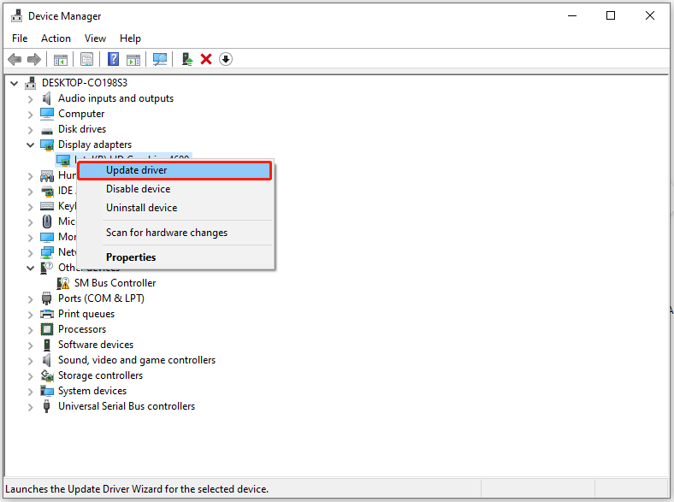Expand the Ports (COM & LPT) chevron
Image resolution: width=674 pixels, height=502 pixels.
pos(30,299)
